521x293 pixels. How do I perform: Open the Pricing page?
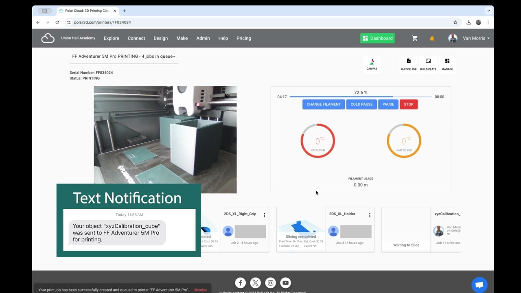244,38
